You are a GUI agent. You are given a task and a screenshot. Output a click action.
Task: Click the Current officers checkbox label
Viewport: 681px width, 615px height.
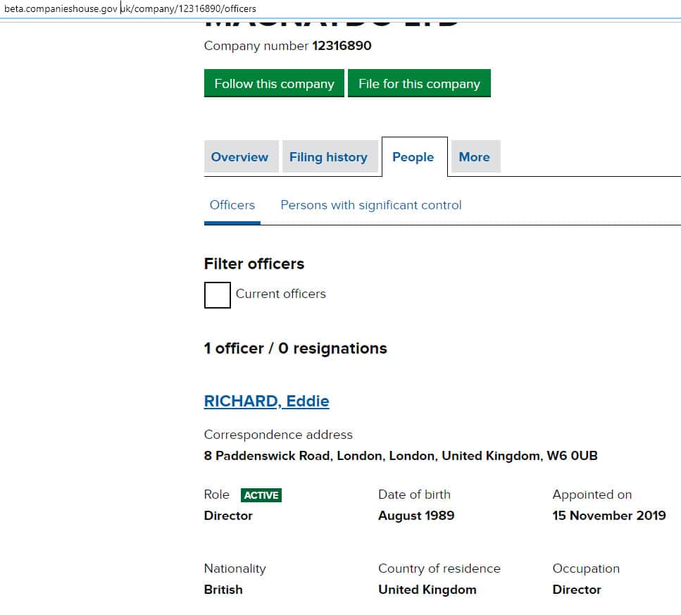coord(281,294)
